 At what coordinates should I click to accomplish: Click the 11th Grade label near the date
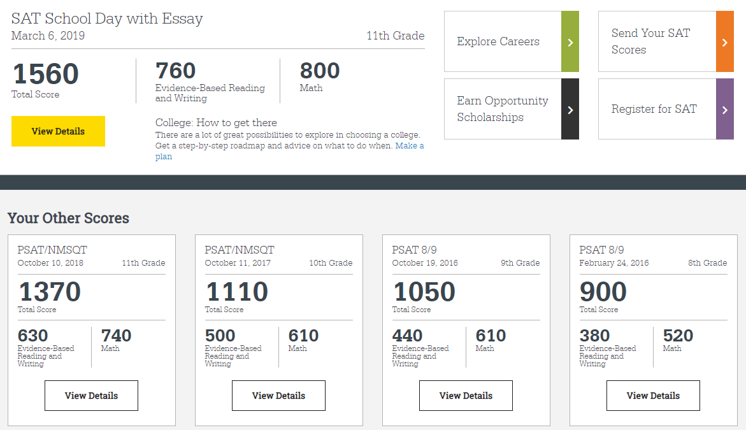pos(395,36)
